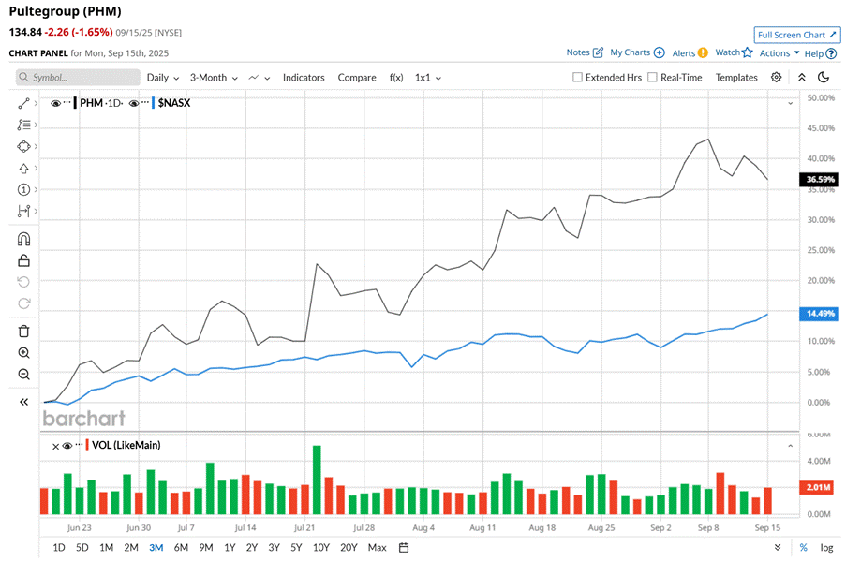Open Full Screen Chart
The image size is (846, 561).
pos(797,35)
